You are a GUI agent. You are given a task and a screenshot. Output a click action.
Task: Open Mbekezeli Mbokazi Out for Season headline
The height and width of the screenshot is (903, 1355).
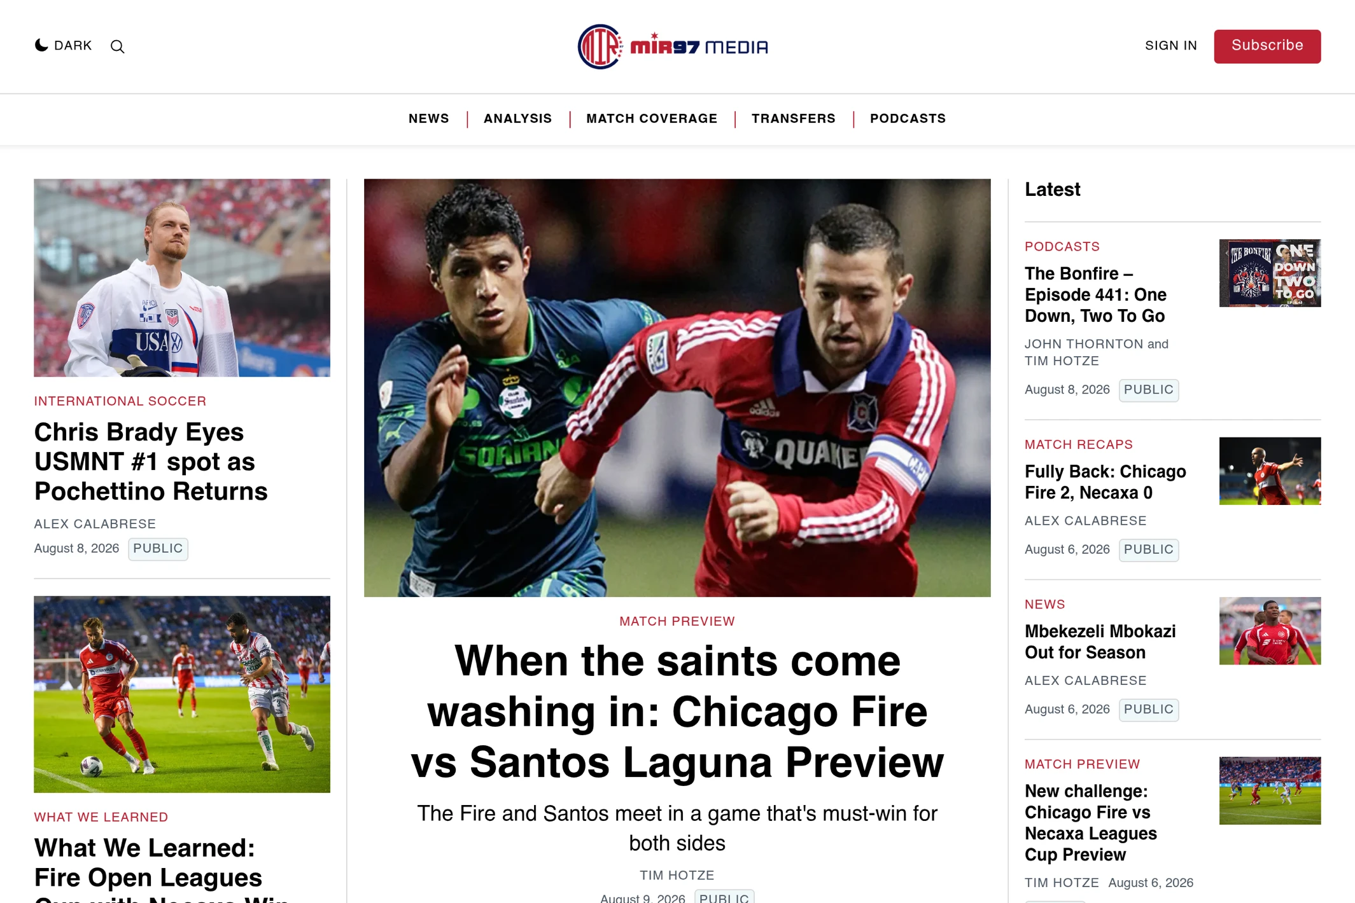(1100, 642)
